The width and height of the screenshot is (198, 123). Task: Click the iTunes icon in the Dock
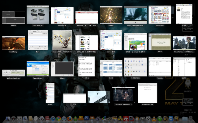point(53,118)
